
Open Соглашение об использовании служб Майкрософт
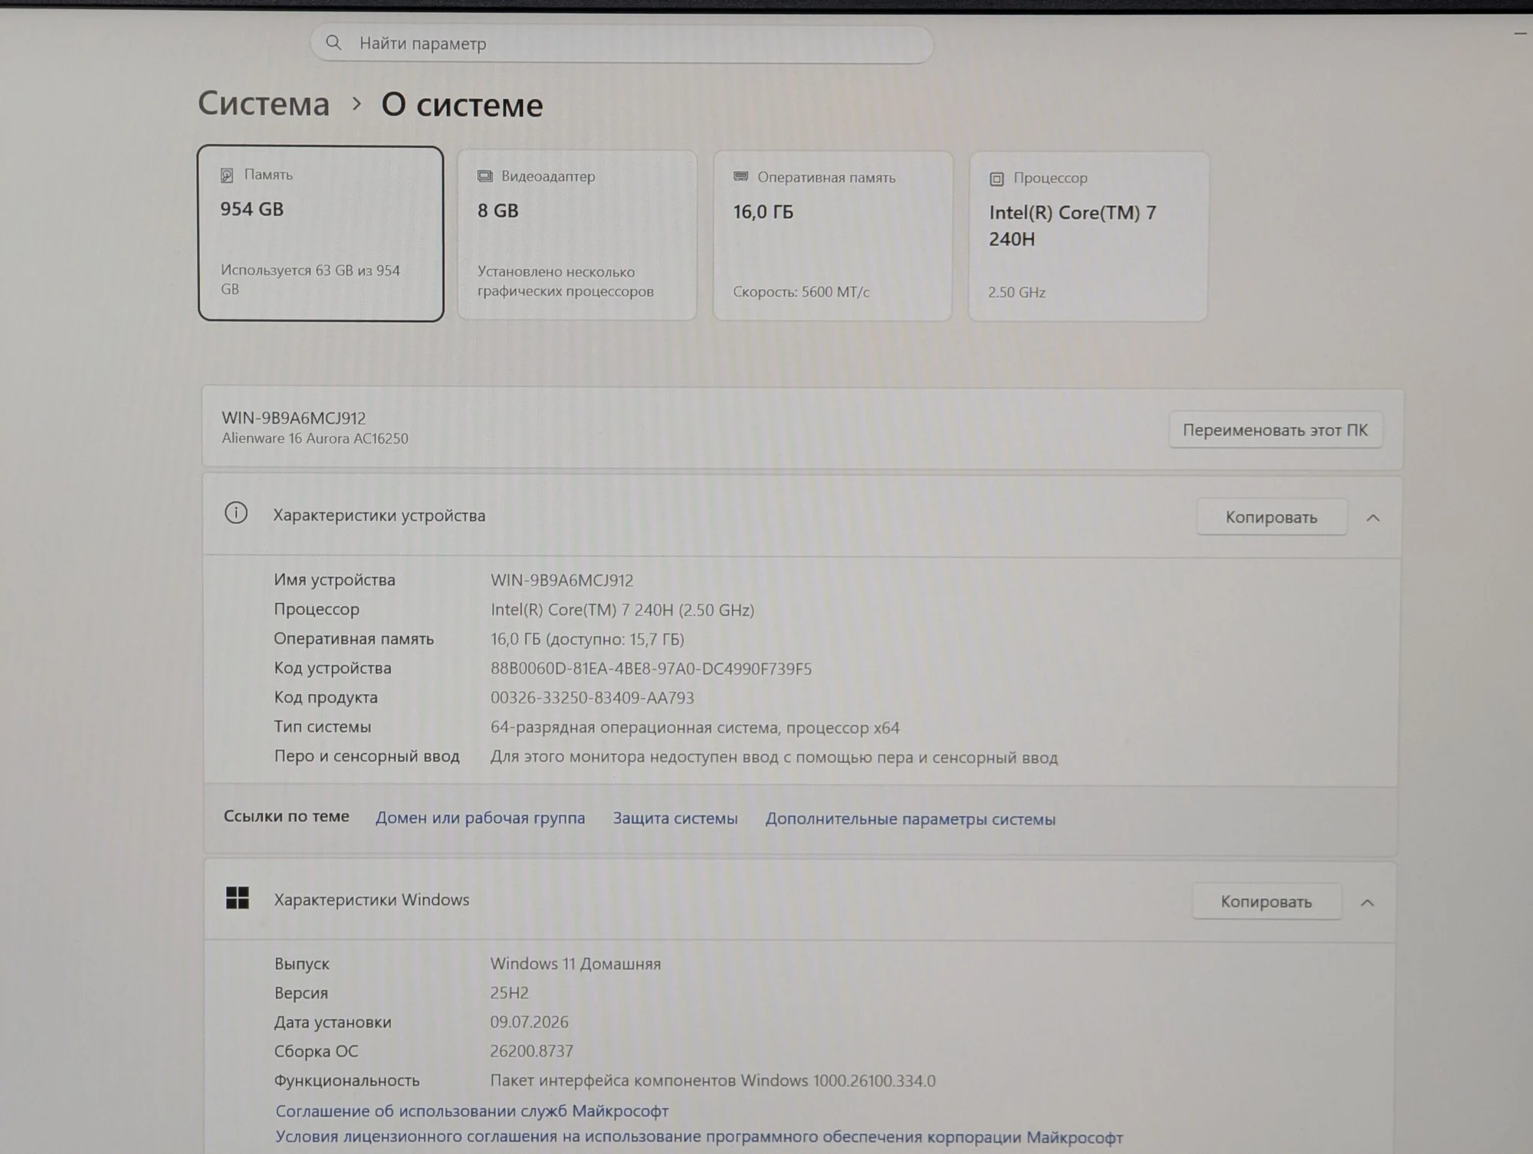pos(472,1110)
